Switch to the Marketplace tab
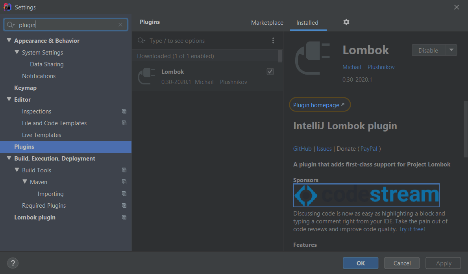 click(267, 22)
